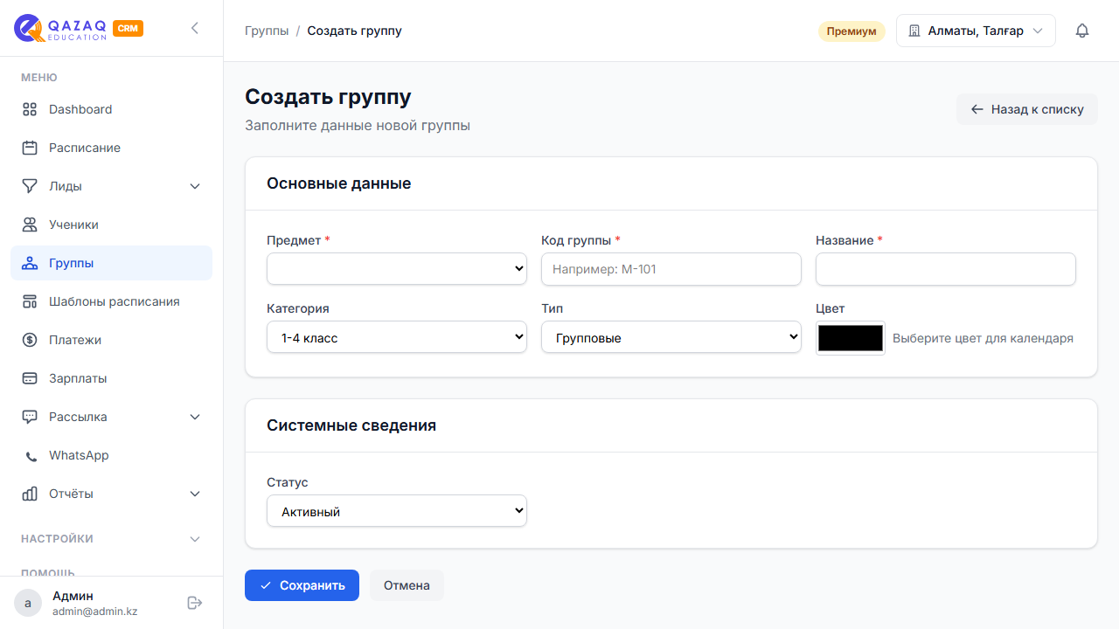Open Расписание menu item
The height and width of the screenshot is (629, 1119).
[x=111, y=148]
